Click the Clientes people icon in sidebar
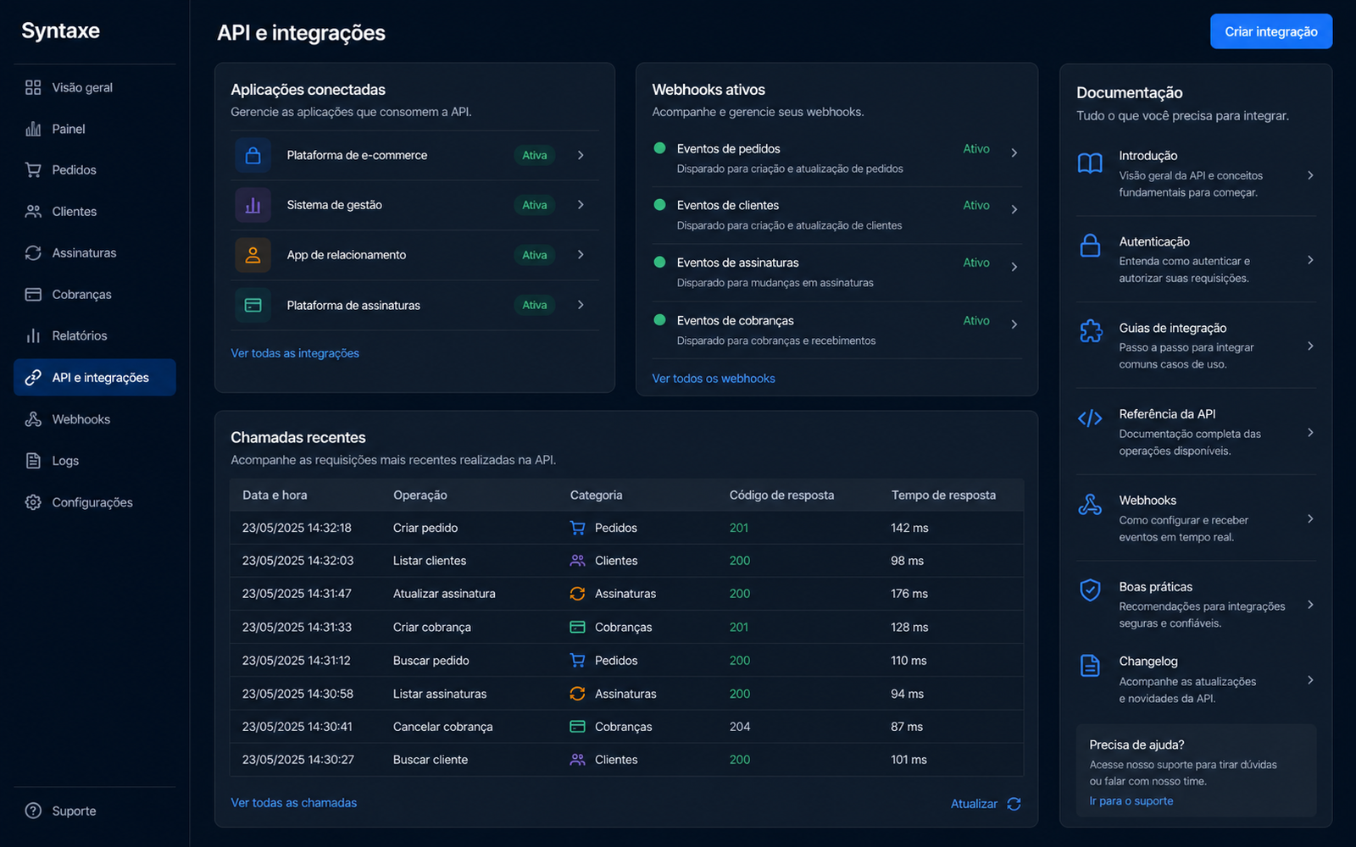 pos(33,211)
